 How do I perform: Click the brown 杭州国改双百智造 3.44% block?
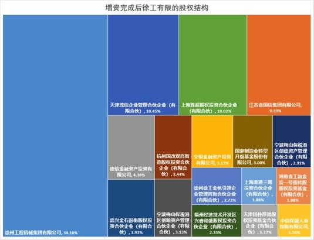173,148
